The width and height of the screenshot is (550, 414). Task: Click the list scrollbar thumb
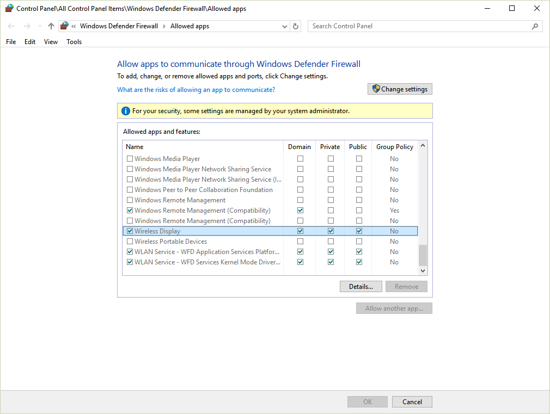pos(423,255)
